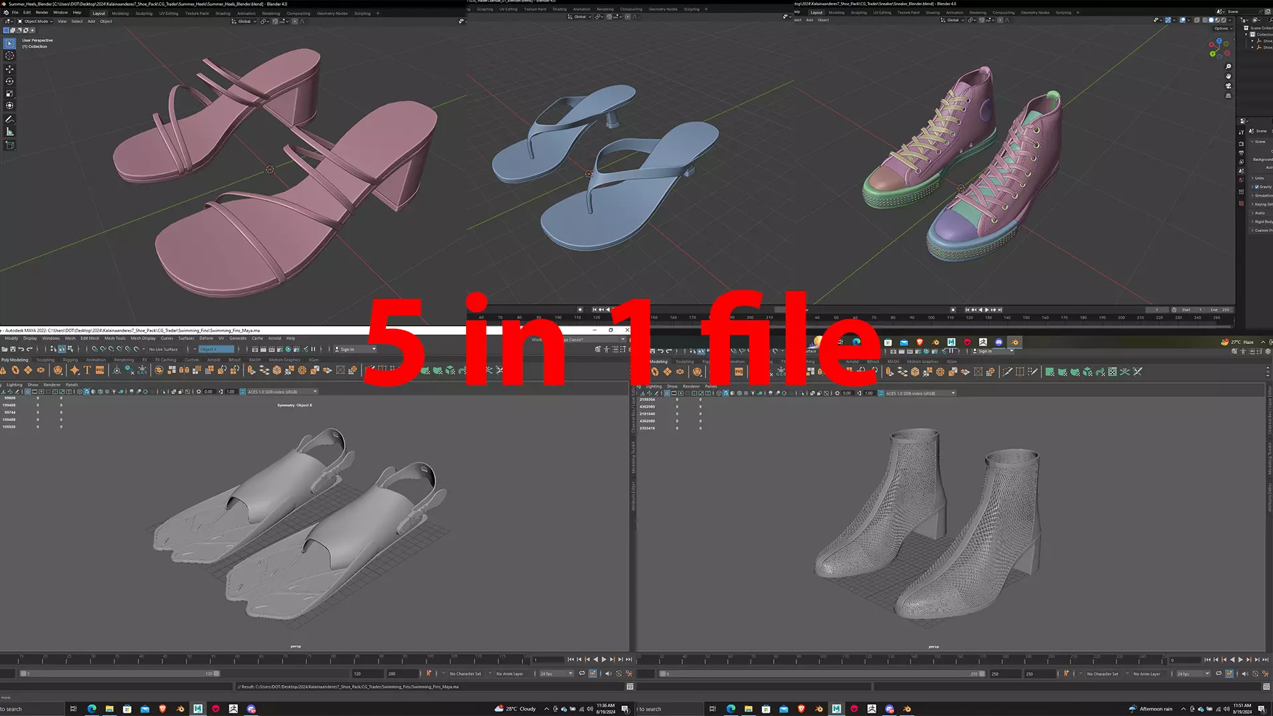Open the Render menu in Summer Heels Blender

[42, 13]
